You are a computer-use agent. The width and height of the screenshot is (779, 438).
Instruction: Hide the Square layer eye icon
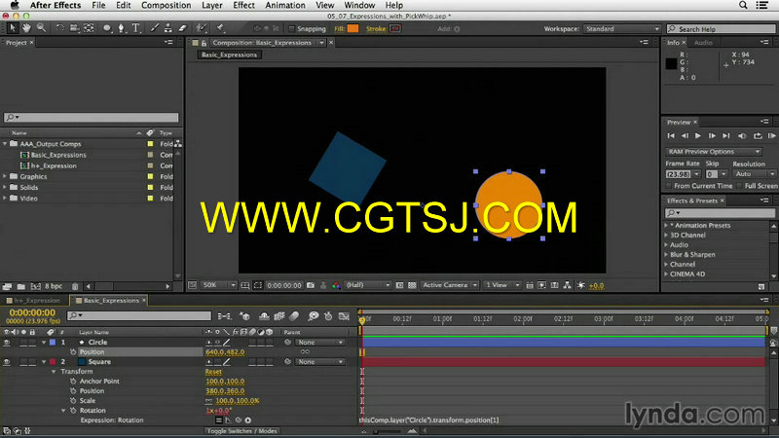point(7,362)
